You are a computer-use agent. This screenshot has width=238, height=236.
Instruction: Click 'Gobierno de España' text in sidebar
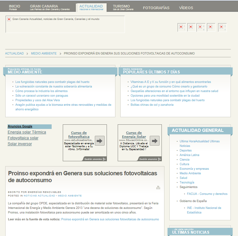pyautogui.click(x=193, y=201)
